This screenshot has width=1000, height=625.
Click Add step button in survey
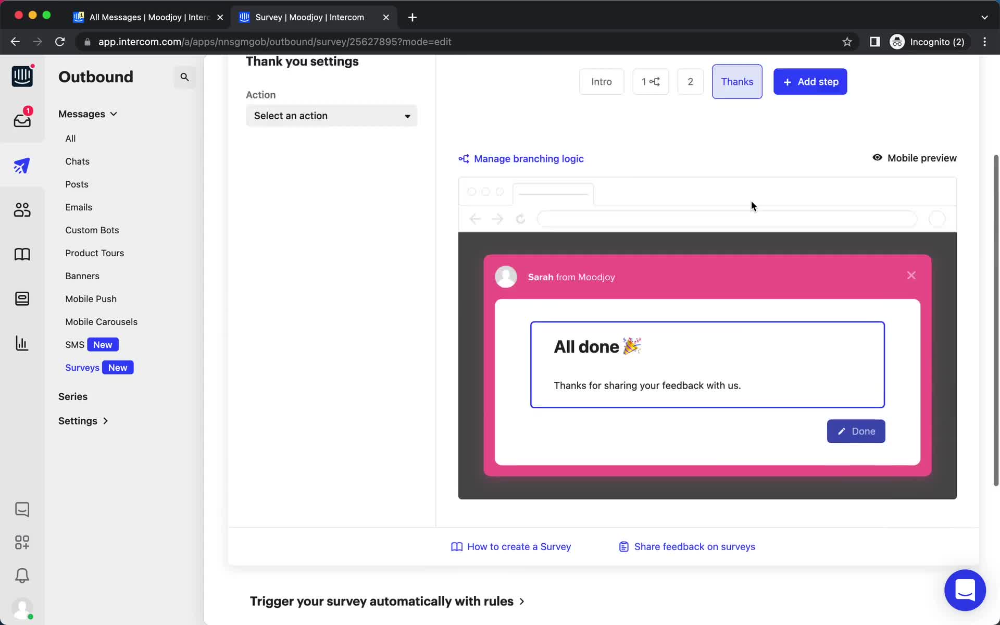(810, 81)
